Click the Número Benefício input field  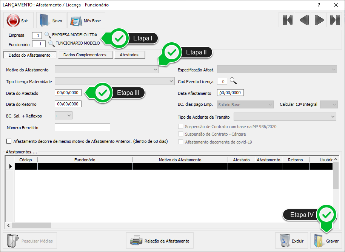[x=82, y=127]
